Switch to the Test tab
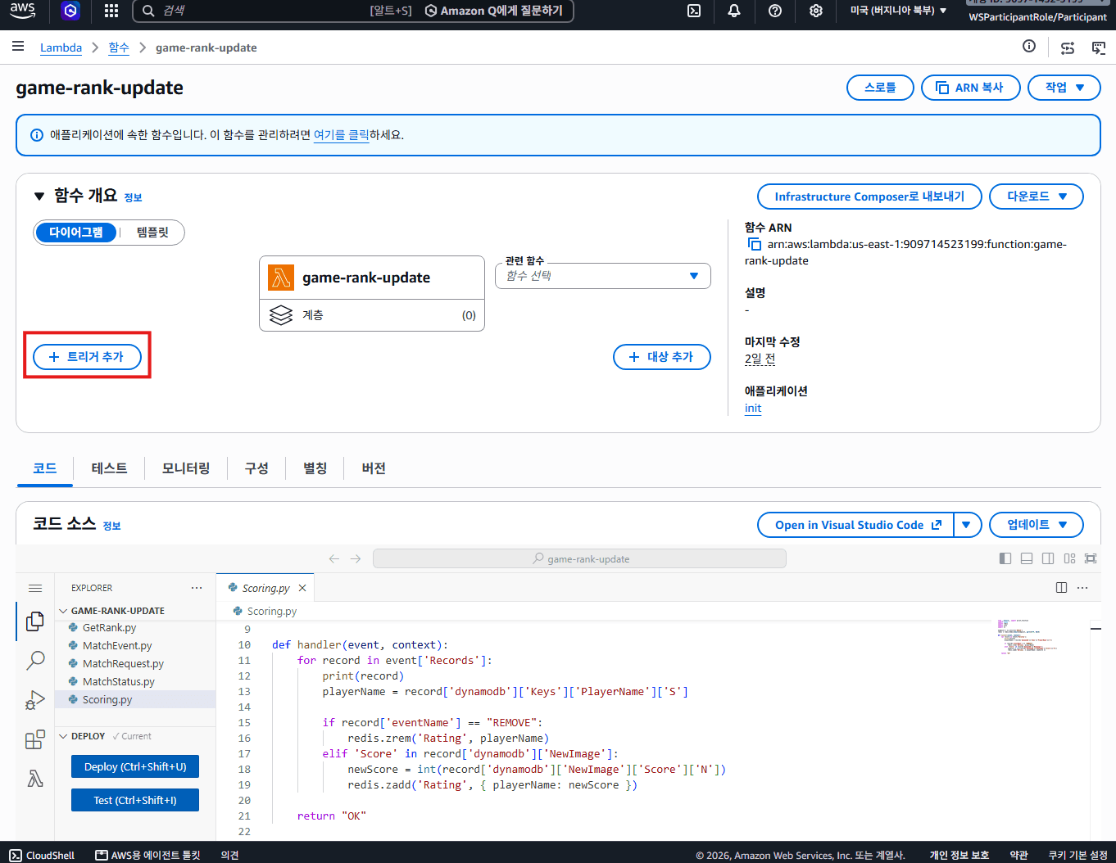Image resolution: width=1116 pixels, height=863 pixels. (x=109, y=468)
